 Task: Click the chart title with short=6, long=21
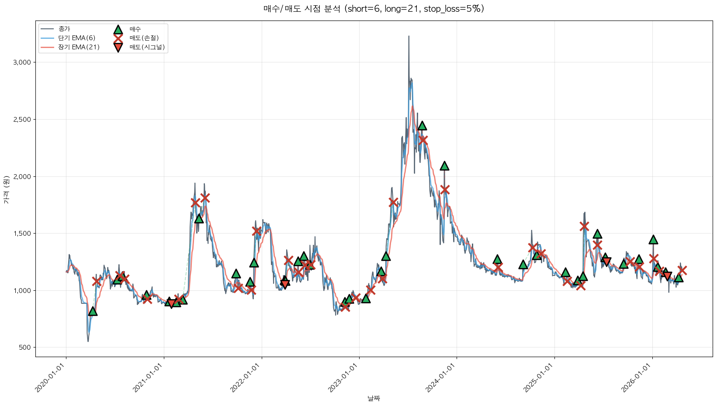[374, 9]
